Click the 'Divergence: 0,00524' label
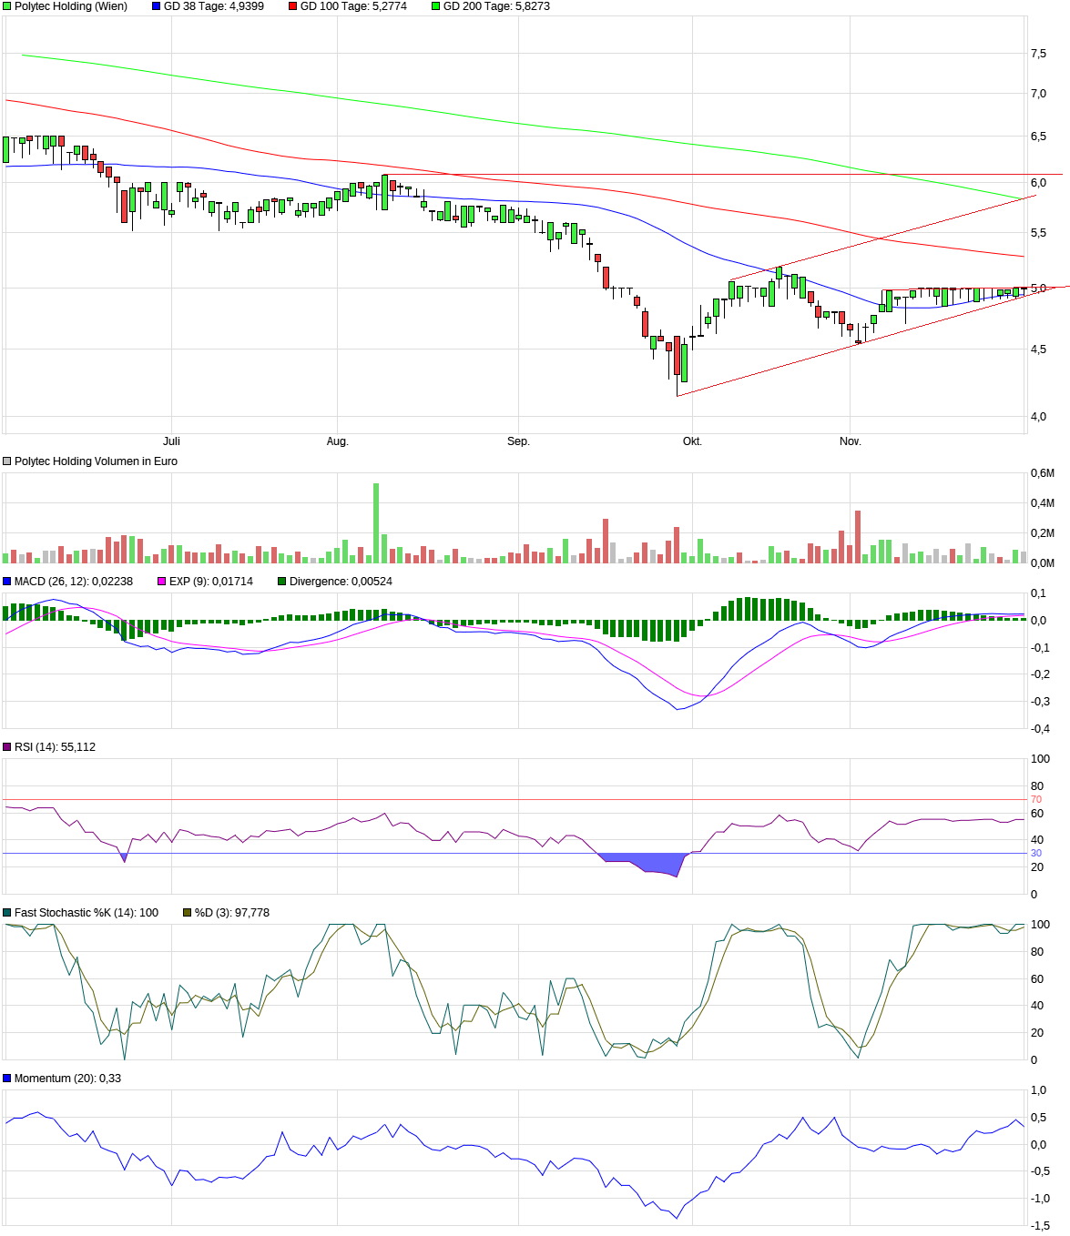1070x1236 pixels. click(341, 582)
